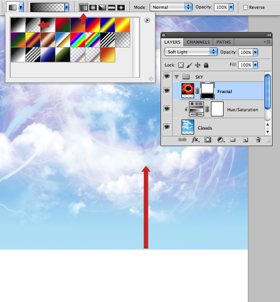Switch to the Layers tab

pos(172,42)
